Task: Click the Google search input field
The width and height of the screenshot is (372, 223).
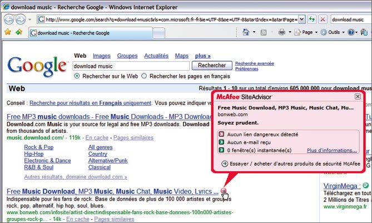Action: tap(128, 66)
